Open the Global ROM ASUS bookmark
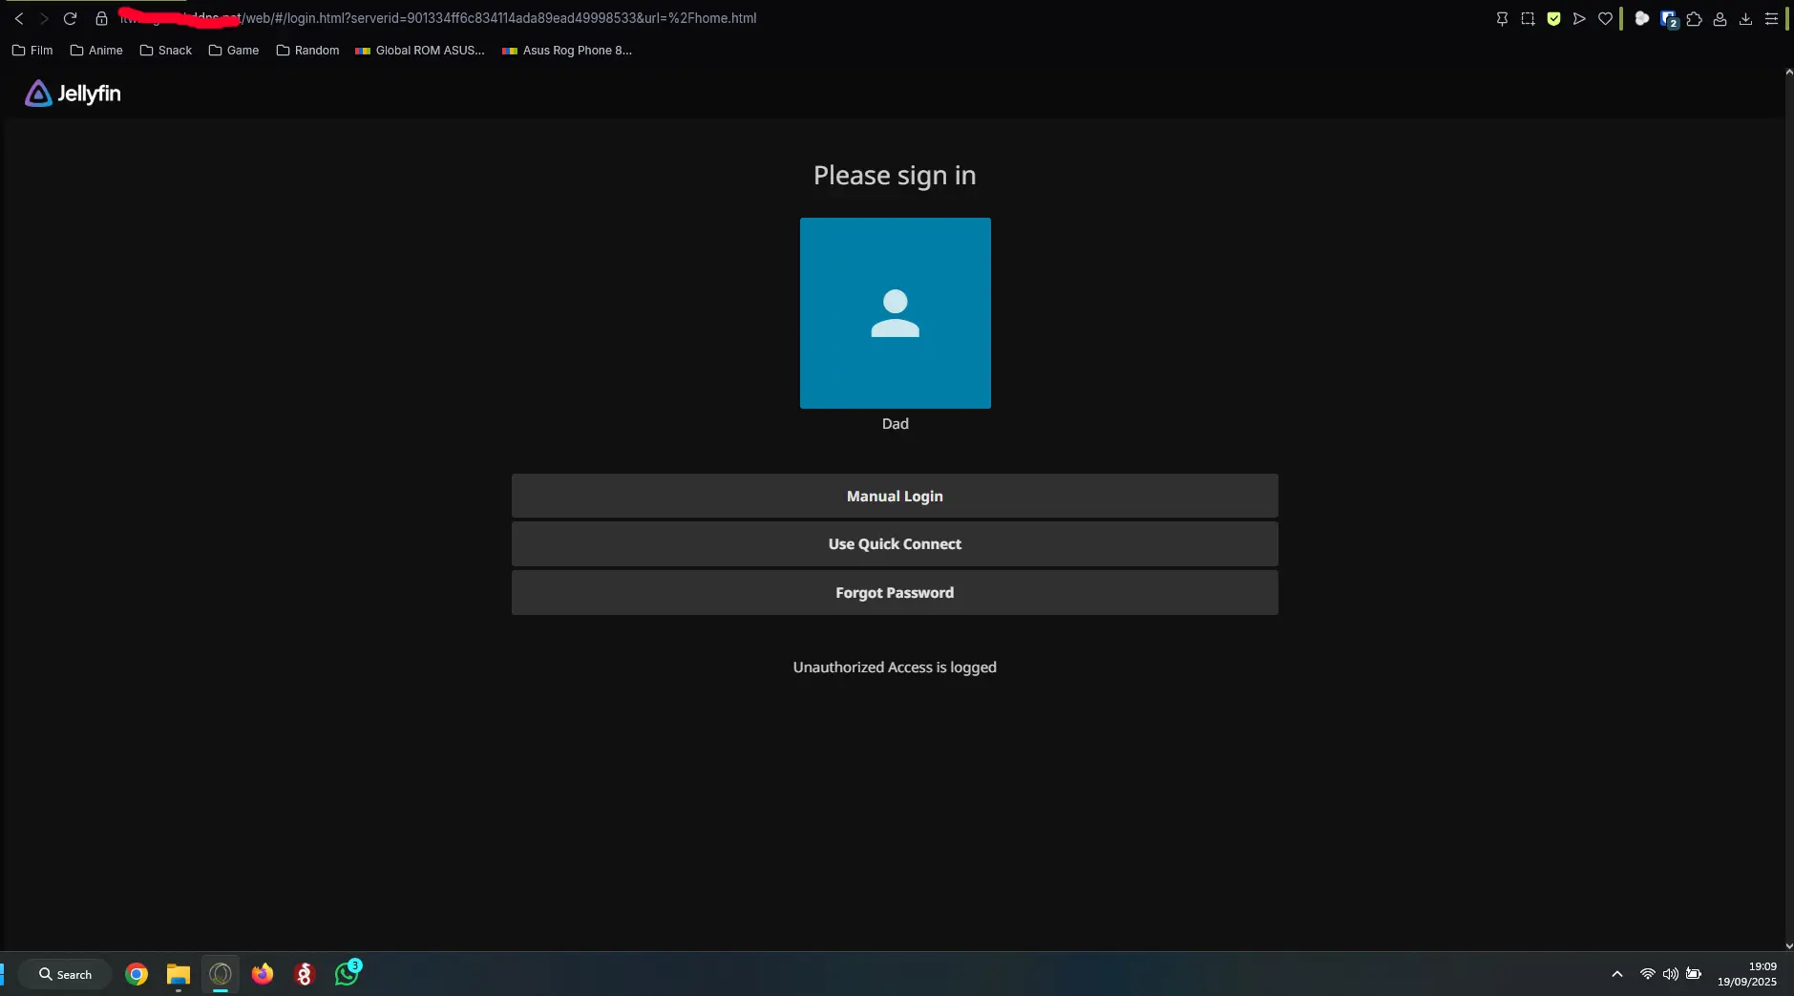 pos(420,51)
